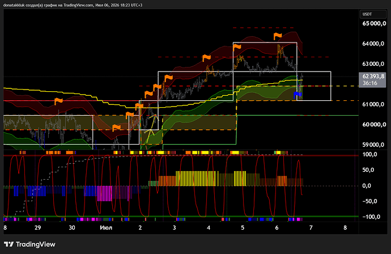Click the -100,0 oscillator scale label

click(371, 217)
